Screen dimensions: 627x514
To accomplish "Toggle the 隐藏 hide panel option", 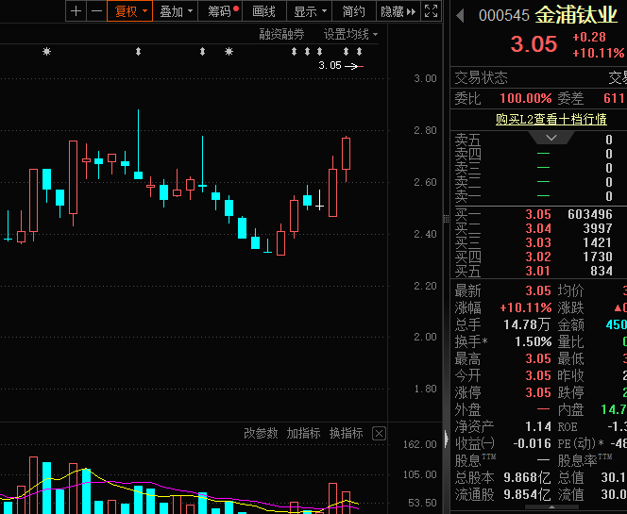I will coord(395,11).
